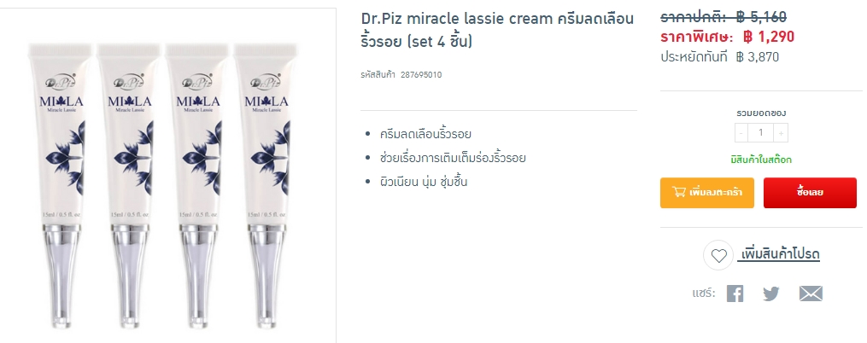The image size is (867, 343).
Task: Share the product via email envelope icon
Action: pyautogui.click(x=811, y=294)
